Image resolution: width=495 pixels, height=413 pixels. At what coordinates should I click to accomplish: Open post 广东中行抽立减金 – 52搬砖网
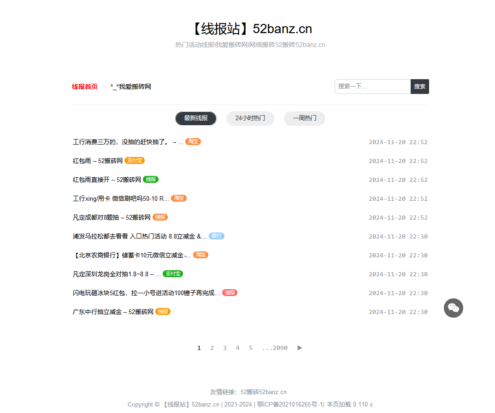pyautogui.click(x=113, y=312)
